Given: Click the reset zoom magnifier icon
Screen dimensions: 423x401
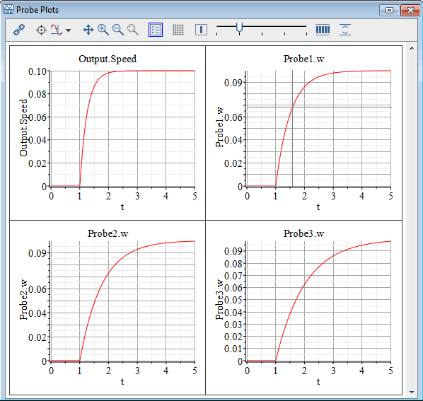Looking at the screenshot, I should tap(133, 30).
